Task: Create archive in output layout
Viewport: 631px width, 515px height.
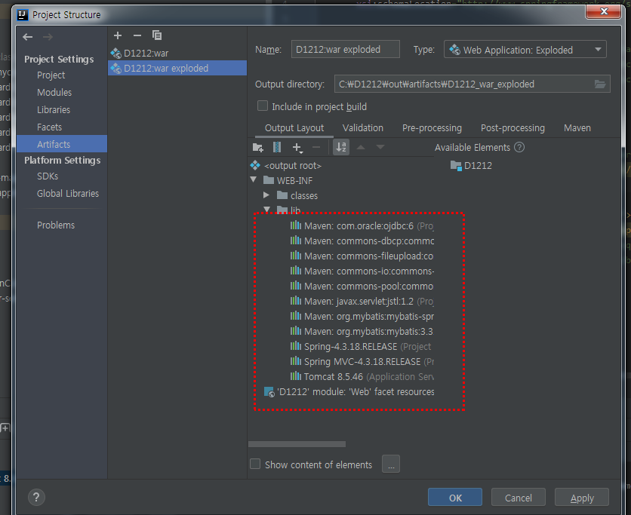Action: [x=277, y=148]
